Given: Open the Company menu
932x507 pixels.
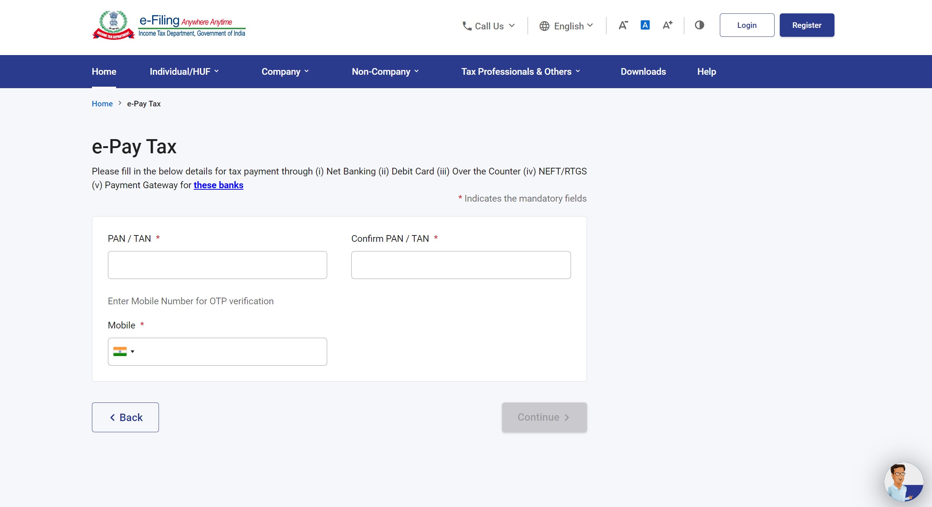Looking at the screenshot, I should [x=285, y=71].
